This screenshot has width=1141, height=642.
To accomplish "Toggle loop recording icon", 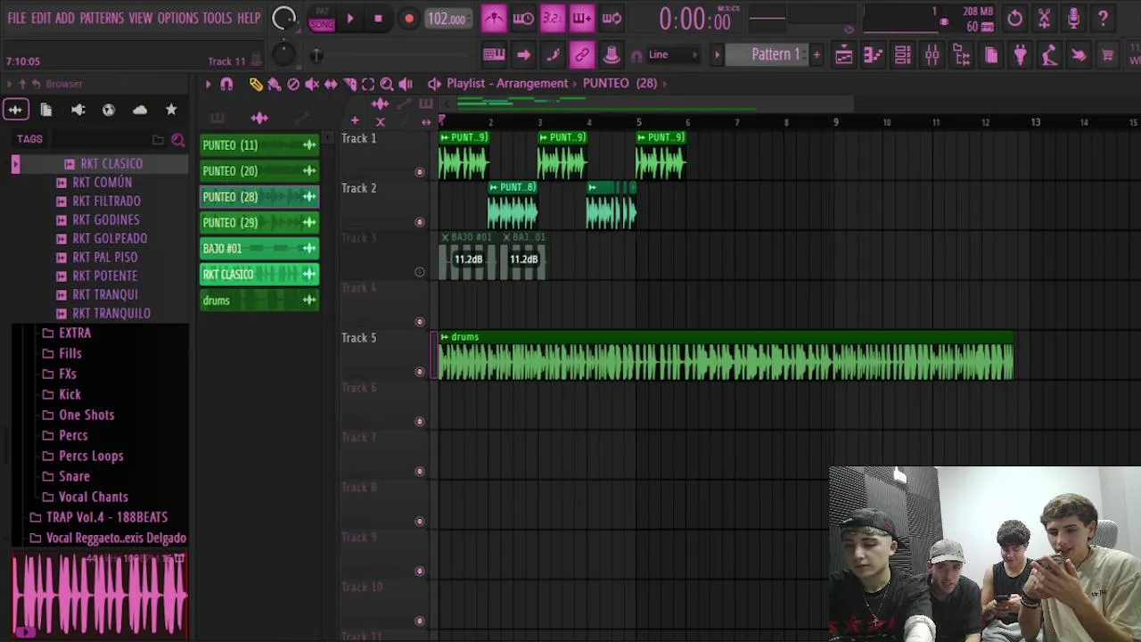I will pos(612,18).
